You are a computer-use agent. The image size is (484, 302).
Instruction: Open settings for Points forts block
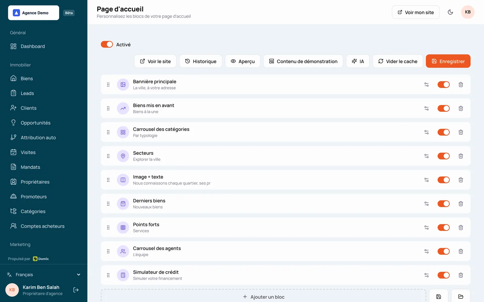(427, 227)
